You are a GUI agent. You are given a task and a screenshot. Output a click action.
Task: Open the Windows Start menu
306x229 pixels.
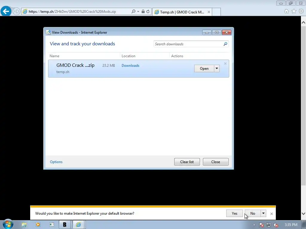(x=8, y=224)
